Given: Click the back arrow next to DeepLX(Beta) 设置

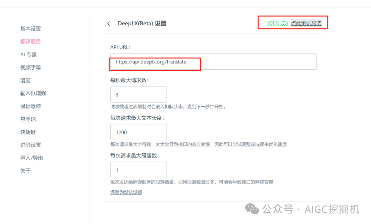Looking at the screenshot, I should (109, 23).
